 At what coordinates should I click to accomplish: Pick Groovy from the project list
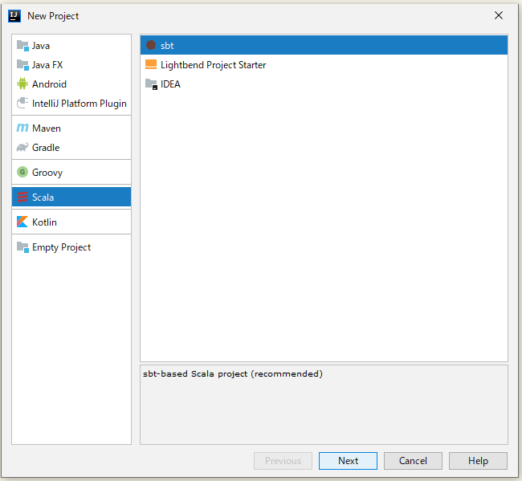pos(71,172)
